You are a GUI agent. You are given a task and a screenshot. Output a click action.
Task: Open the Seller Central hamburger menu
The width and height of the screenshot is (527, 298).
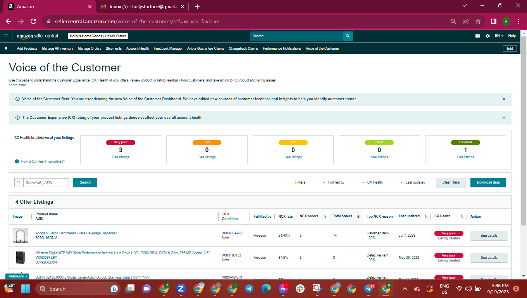6,36
